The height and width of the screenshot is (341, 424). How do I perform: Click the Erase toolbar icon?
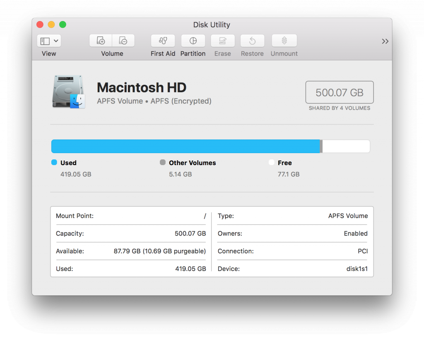pos(222,41)
